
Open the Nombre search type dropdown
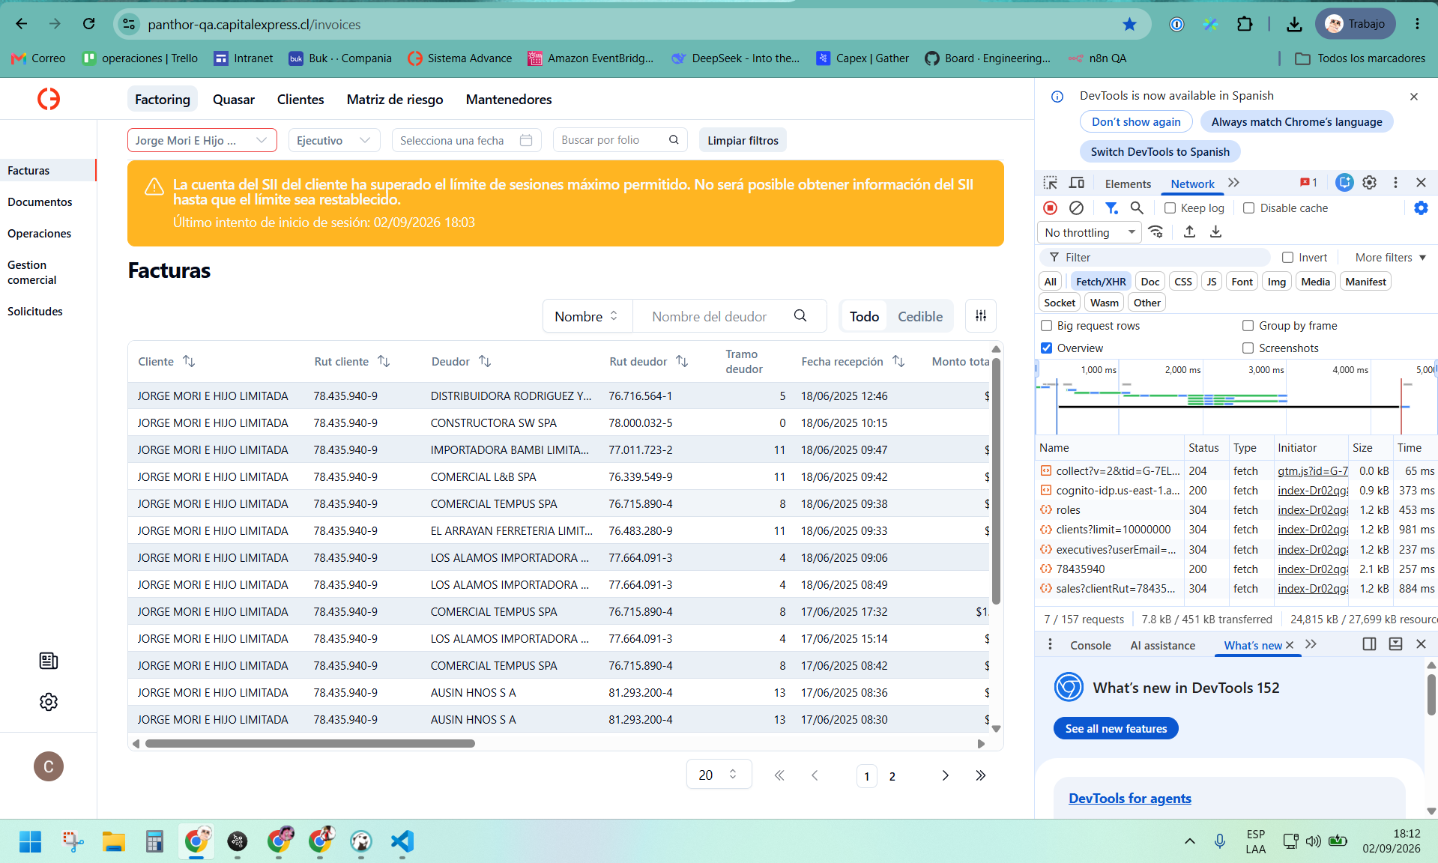point(587,316)
